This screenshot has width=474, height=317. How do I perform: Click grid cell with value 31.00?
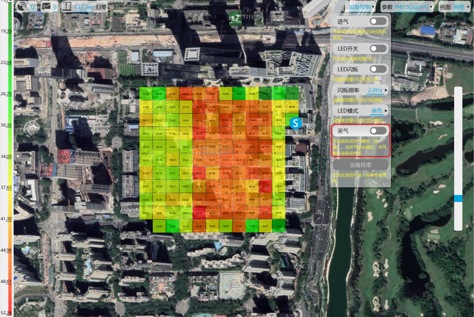tap(146, 93)
